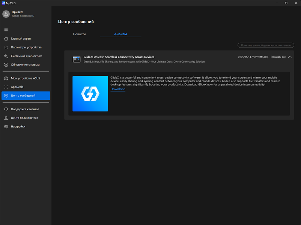Image resolution: width=301 pixels, height=225 pixels.
Task: Click the Download link for GlideX
Action: pyautogui.click(x=118, y=89)
